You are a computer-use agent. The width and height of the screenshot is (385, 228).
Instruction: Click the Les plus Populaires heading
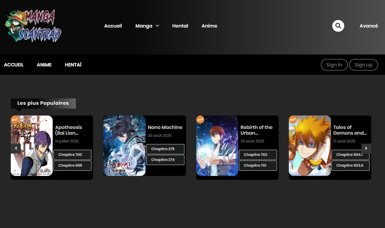pos(43,103)
